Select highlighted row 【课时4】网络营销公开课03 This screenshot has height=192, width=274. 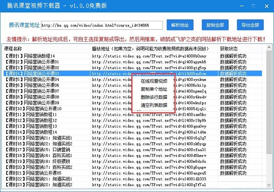(x=132, y=74)
